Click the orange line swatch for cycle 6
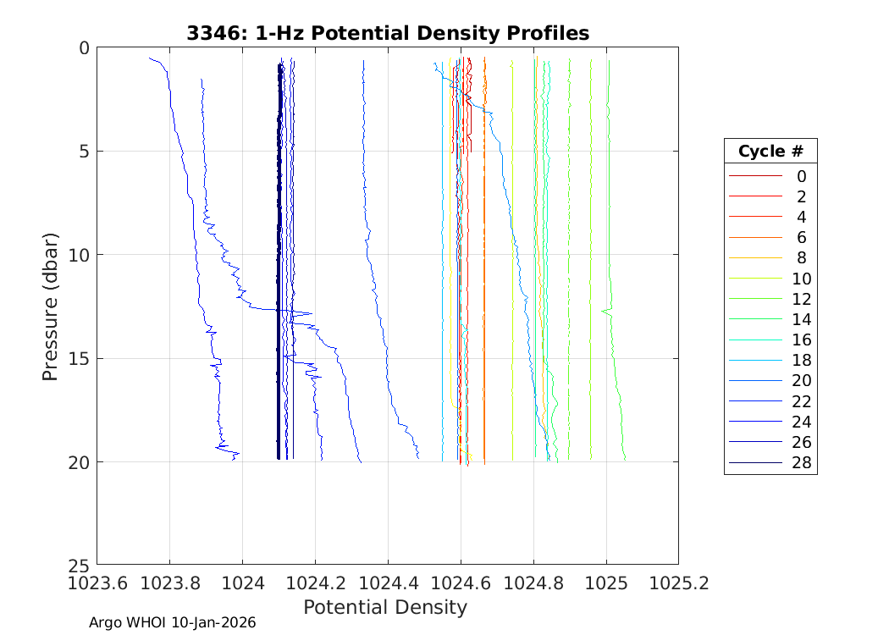The image size is (889, 635). coord(754,238)
